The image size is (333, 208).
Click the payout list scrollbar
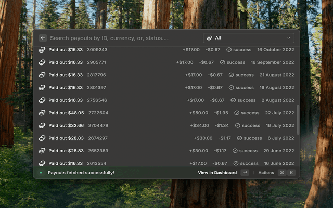[x=298, y=120]
